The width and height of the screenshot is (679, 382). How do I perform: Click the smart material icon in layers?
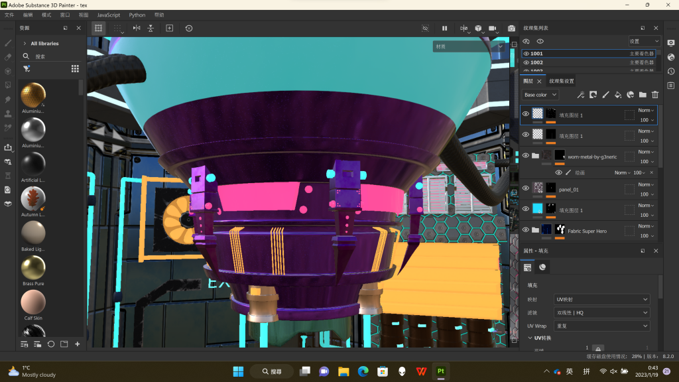631,95
